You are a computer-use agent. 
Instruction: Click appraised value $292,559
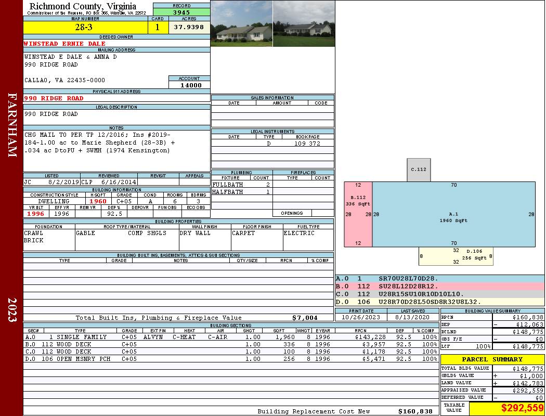pos(528,390)
